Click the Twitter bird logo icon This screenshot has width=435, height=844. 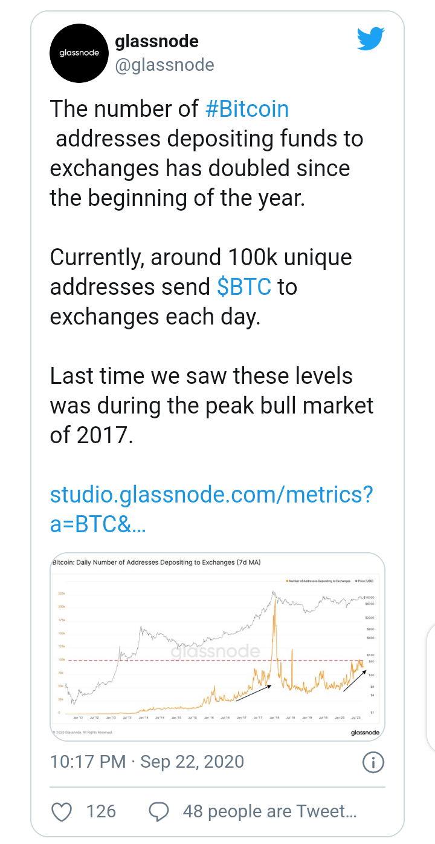[370, 40]
